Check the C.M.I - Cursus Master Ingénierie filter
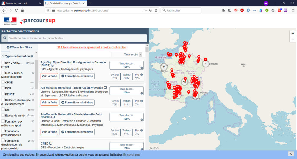Image resolution: width=297 pixels, height=159 pixels. 3,72
